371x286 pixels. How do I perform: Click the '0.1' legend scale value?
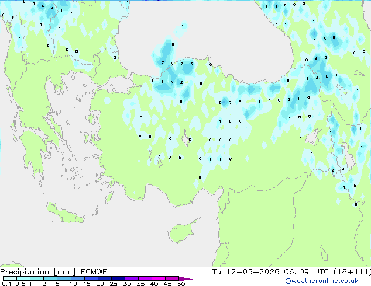click(x=6, y=284)
